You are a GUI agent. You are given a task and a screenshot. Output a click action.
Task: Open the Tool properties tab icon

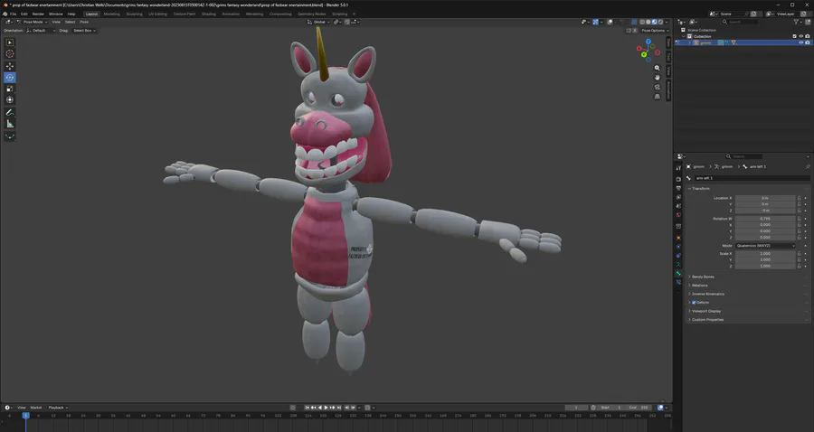[x=678, y=168]
